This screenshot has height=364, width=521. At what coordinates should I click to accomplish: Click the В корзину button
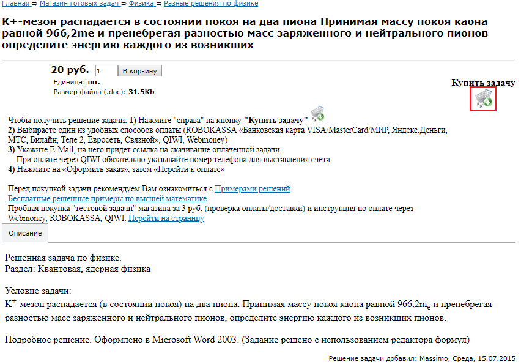click(x=141, y=70)
